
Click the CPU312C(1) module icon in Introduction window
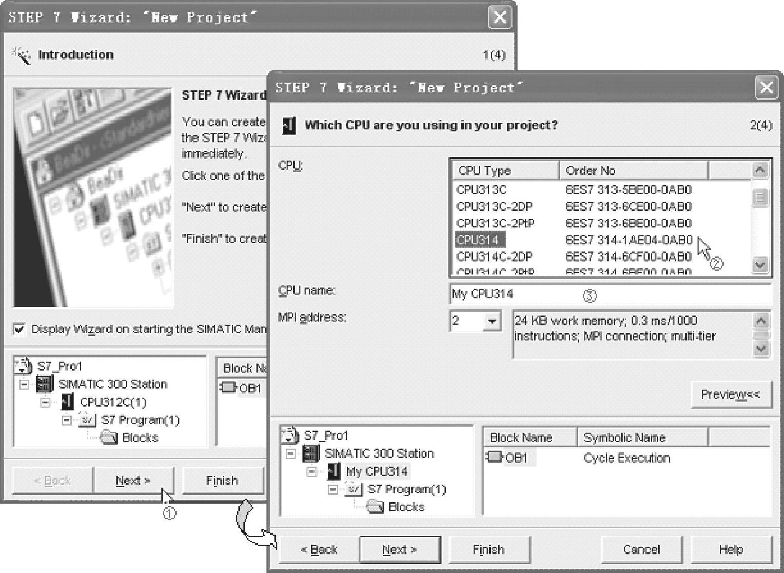click(67, 402)
